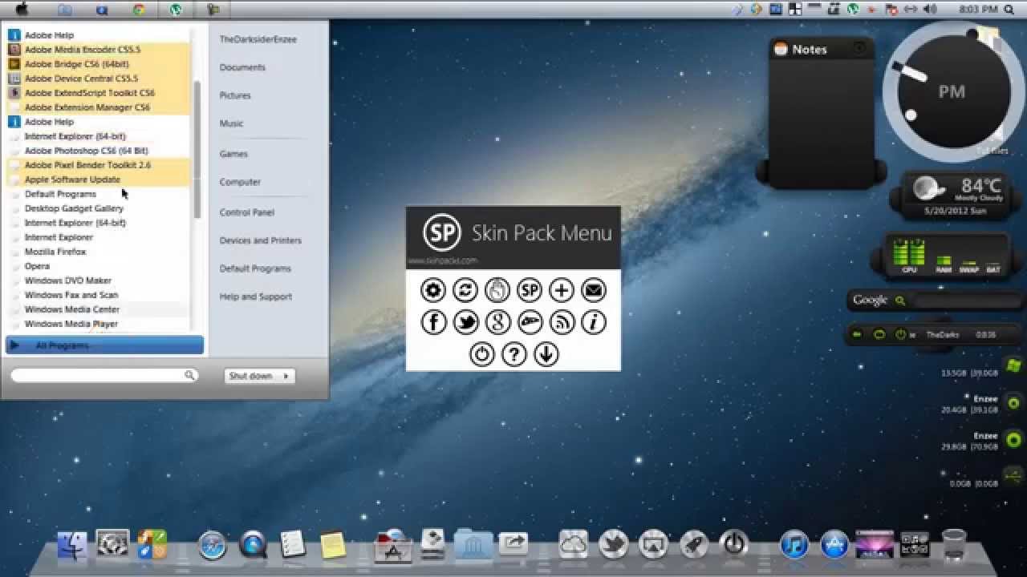Image resolution: width=1027 pixels, height=577 pixels.
Task: Open the question mark help icon in Skin Pack Menu
Action: pyautogui.click(x=513, y=354)
